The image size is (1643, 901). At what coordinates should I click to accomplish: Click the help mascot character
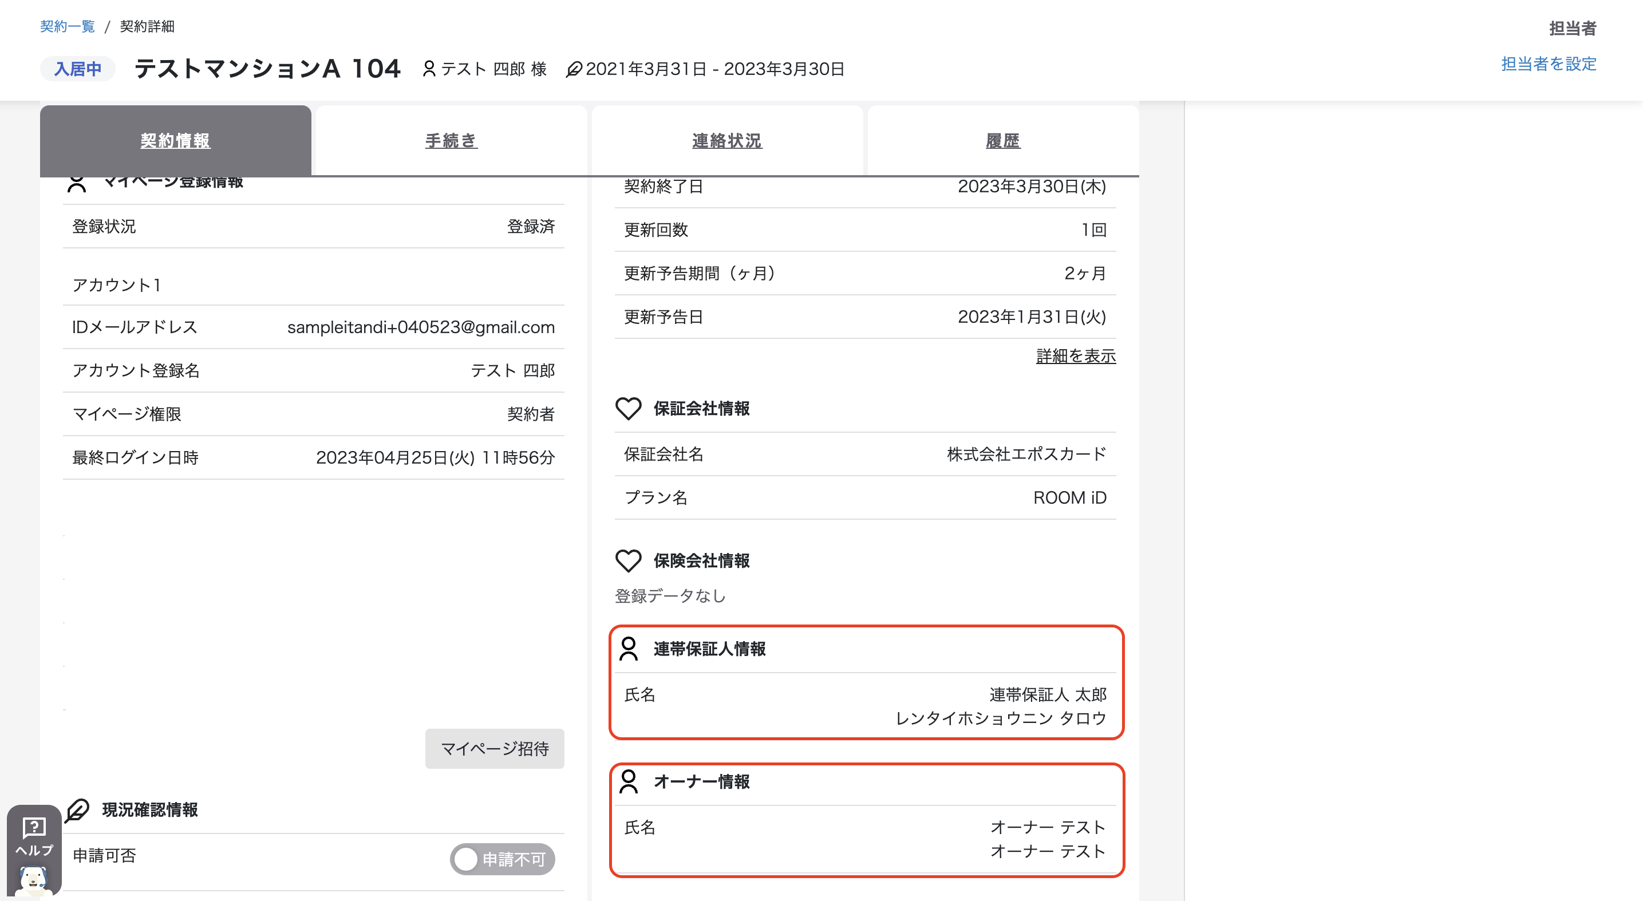point(33,880)
